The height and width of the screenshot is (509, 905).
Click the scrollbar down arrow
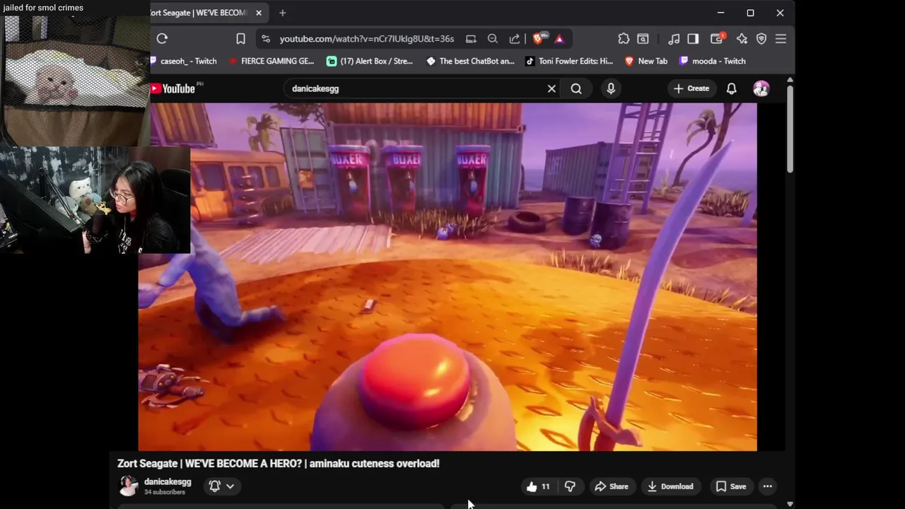[790, 504]
